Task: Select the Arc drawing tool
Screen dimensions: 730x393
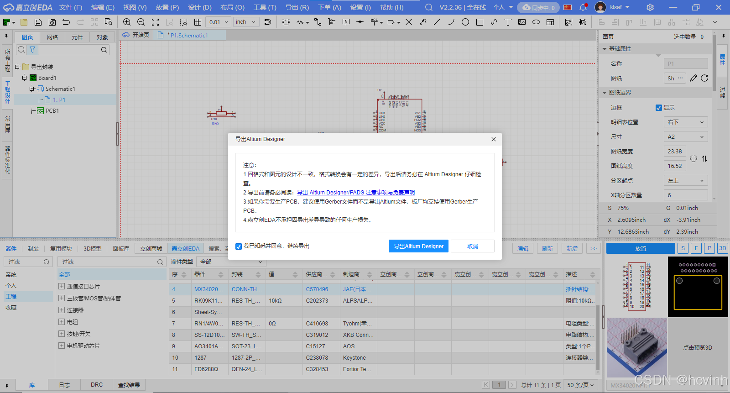Action: click(x=451, y=22)
